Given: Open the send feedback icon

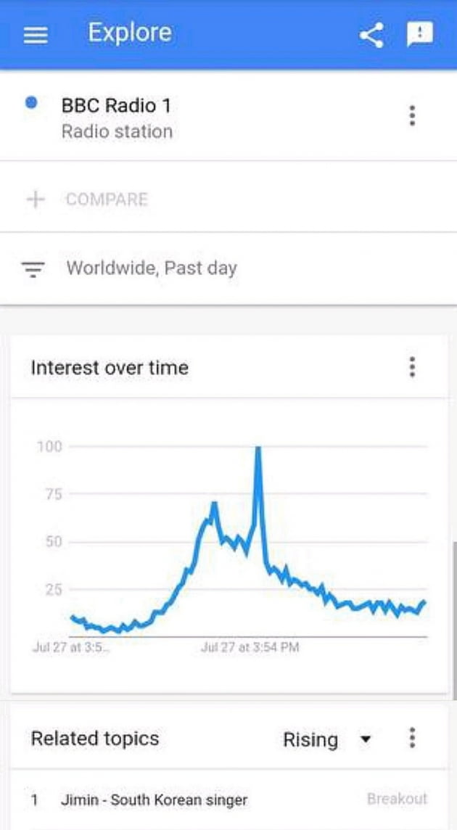Looking at the screenshot, I should click(419, 34).
